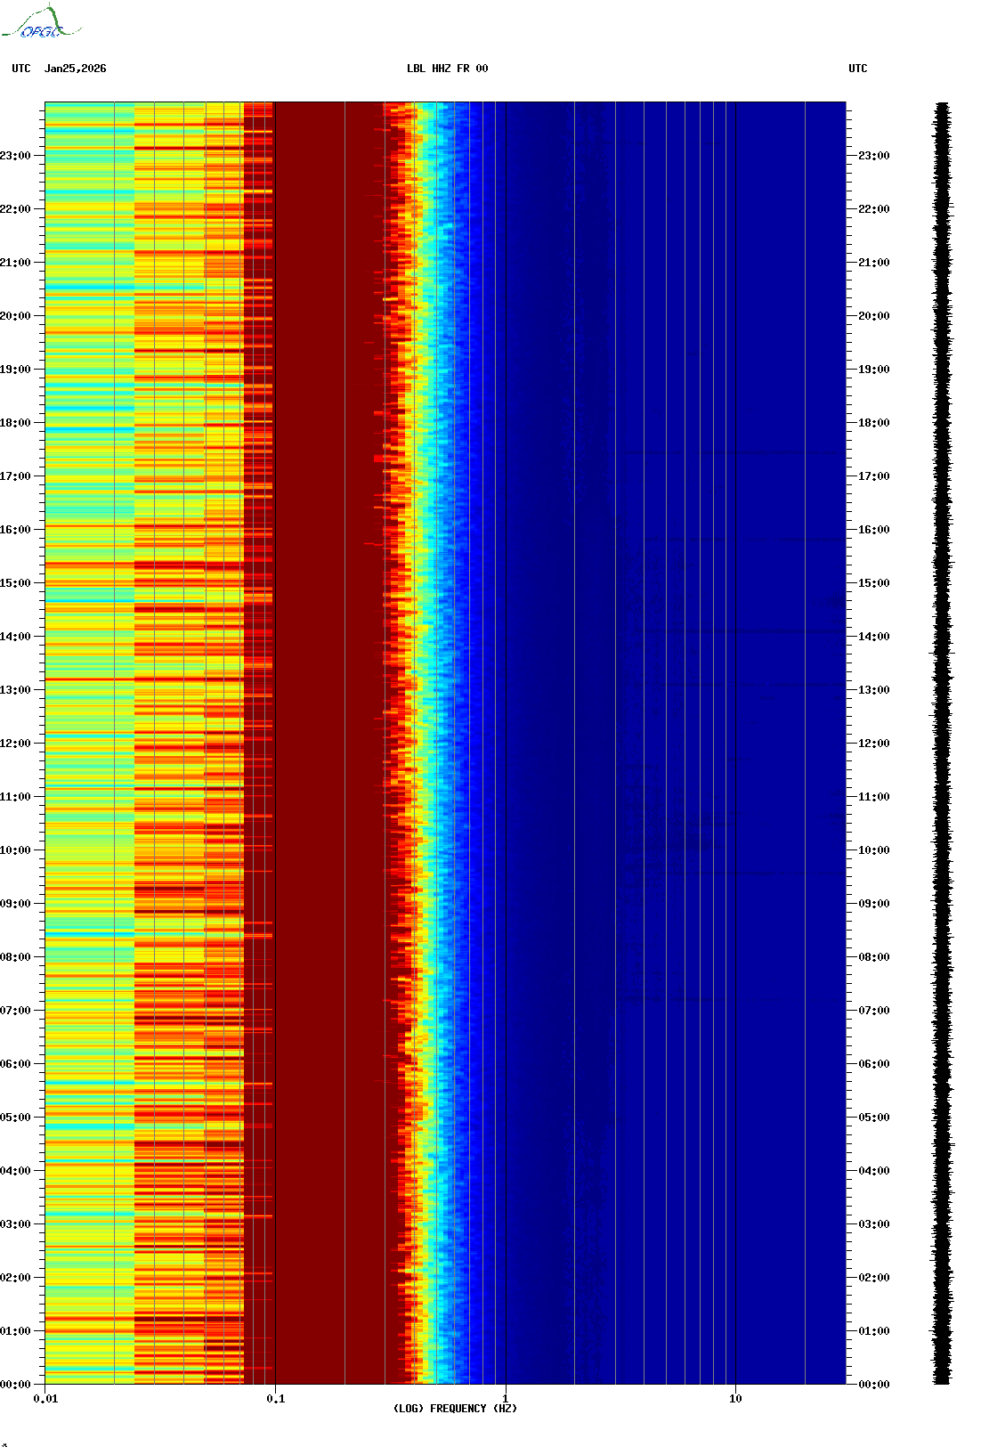Select the LBL HHZ FR 00 station title
Image resolution: width=981 pixels, height=1455 pixels.
(447, 69)
